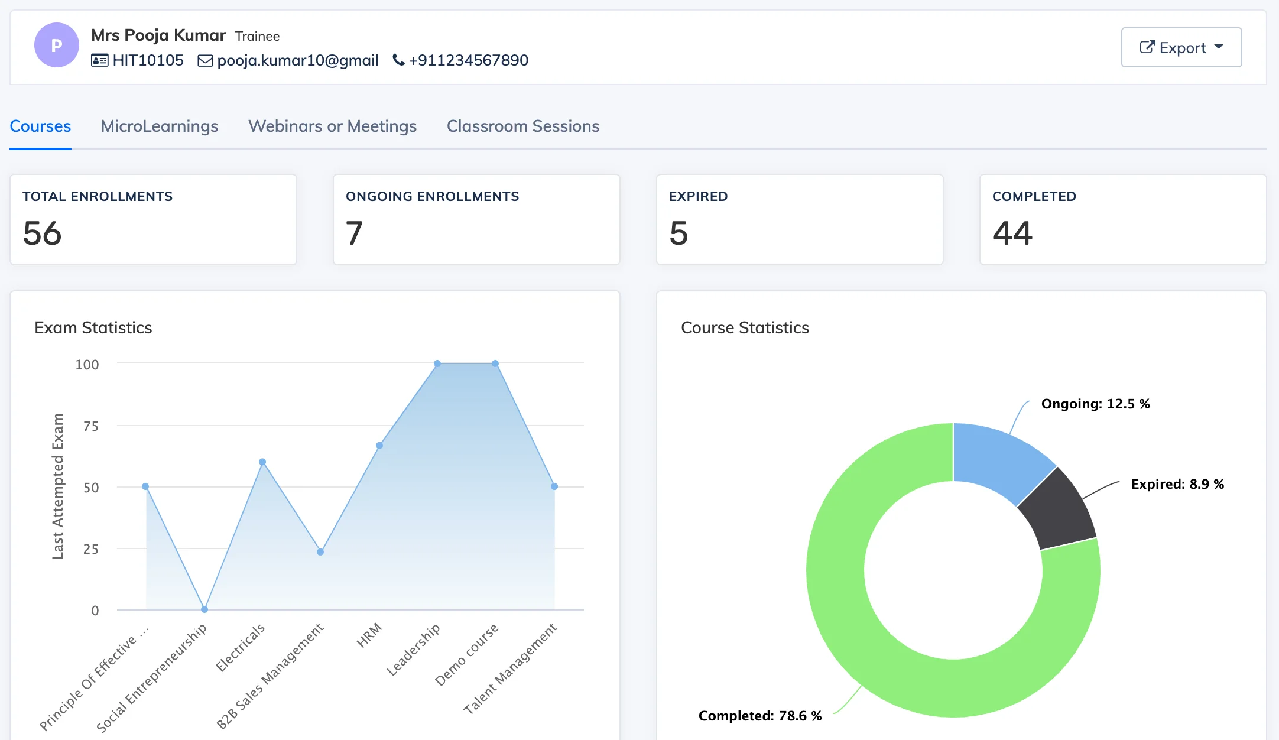This screenshot has height=740, width=1279.
Task: Click the Exam Statistics heading
Action: 93,328
